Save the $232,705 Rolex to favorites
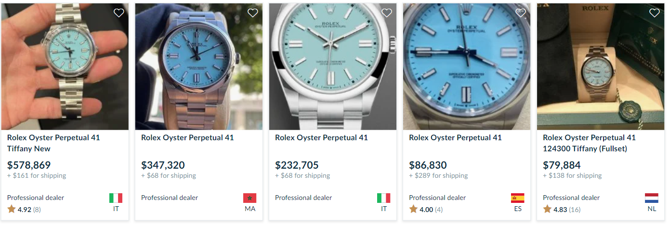 pyautogui.click(x=386, y=13)
